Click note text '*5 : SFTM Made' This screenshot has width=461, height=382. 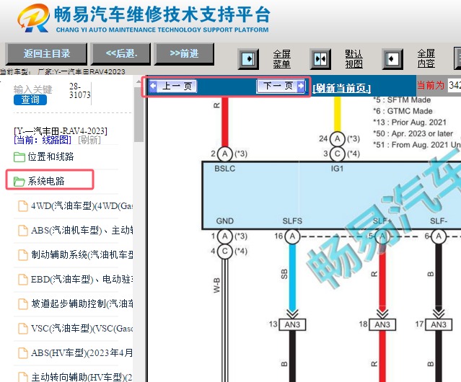[402, 100]
